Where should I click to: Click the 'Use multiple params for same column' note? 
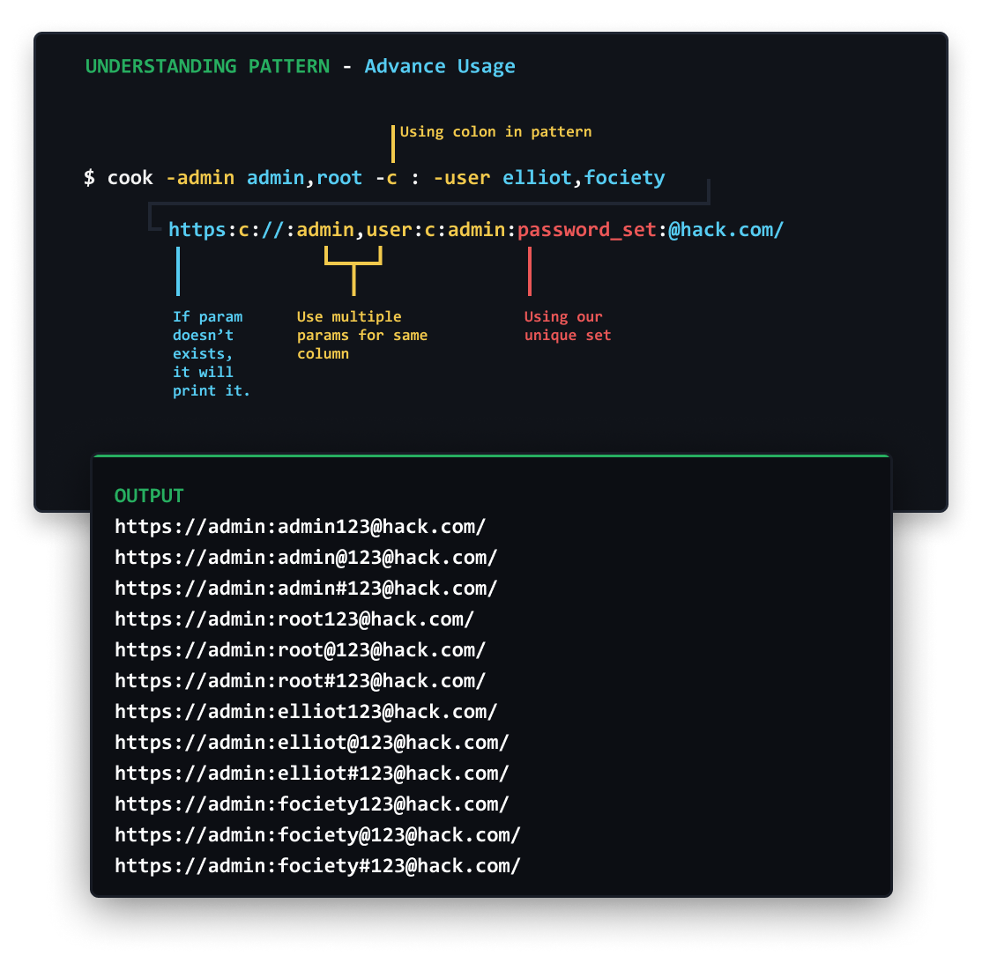pos(362,335)
